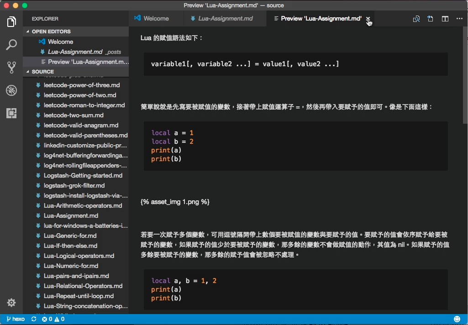Collapse the SOURCE folder section

click(x=76, y=72)
